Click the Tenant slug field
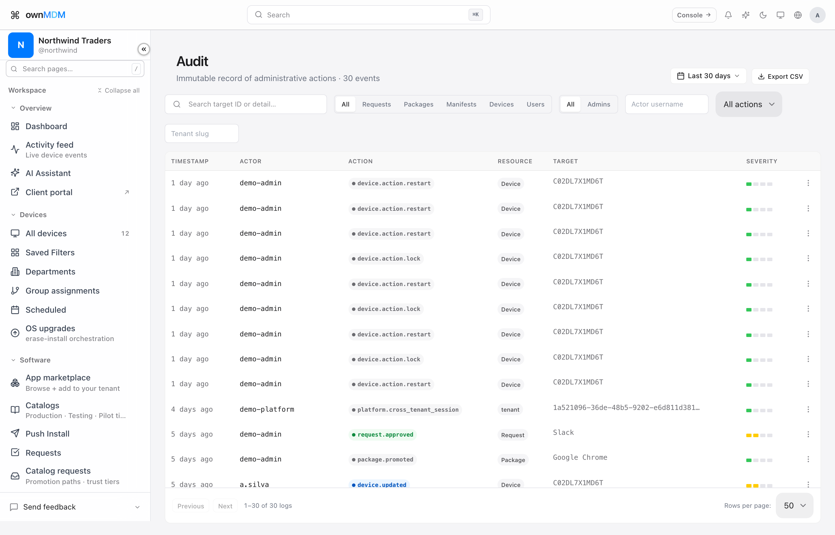The width and height of the screenshot is (835, 535). 202,133
